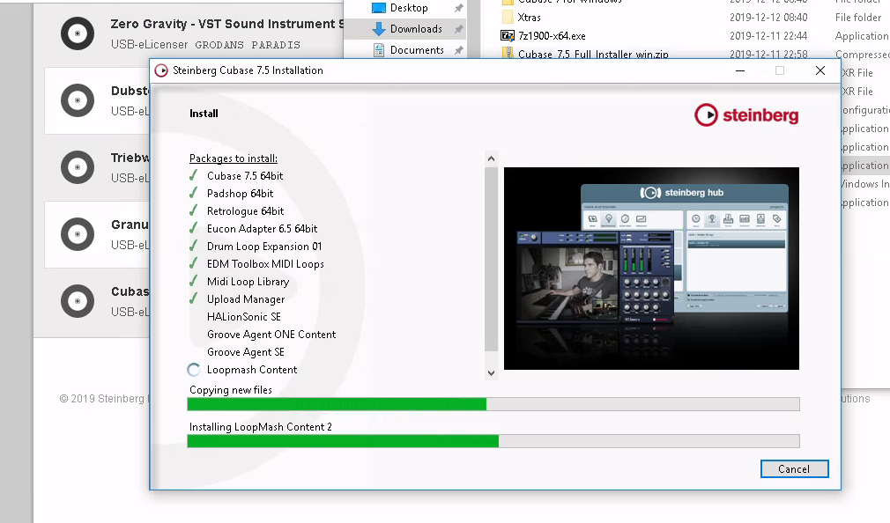The height and width of the screenshot is (523, 890).
Task: Click the pin icon beside Documents
Action: 458,50
